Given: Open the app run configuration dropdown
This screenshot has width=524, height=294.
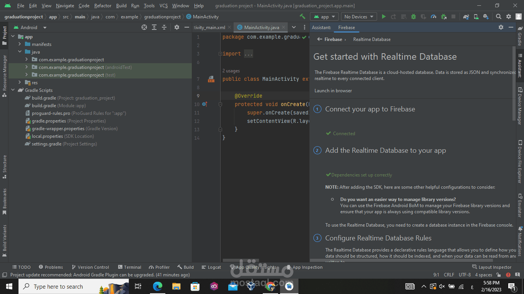Looking at the screenshot, I should click(x=324, y=17).
